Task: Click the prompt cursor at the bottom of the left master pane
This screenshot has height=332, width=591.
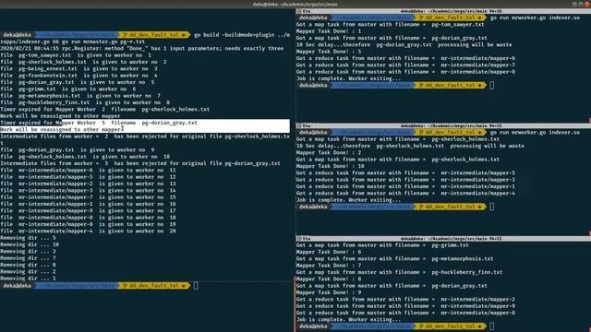Action: 196,286
